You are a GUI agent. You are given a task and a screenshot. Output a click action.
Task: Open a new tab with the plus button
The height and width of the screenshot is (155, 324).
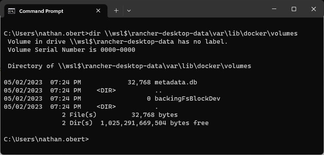[116, 11]
